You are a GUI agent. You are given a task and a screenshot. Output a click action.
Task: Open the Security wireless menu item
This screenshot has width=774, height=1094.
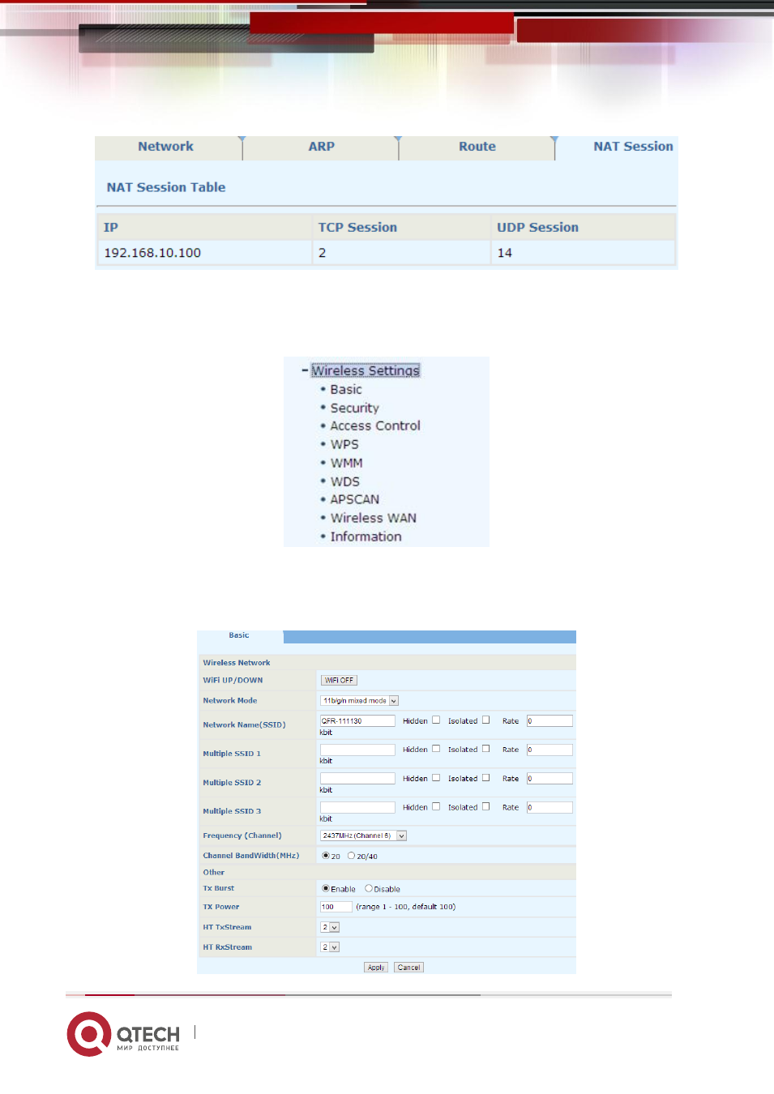354,408
